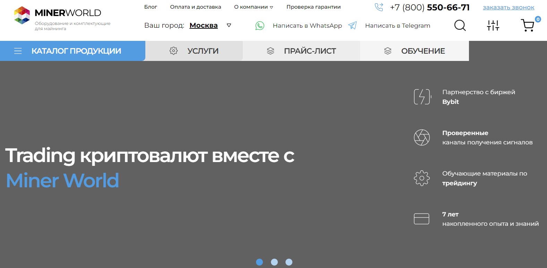The image size is (547, 268).
Task: Select the first carousel slide dot
Action: click(259, 262)
